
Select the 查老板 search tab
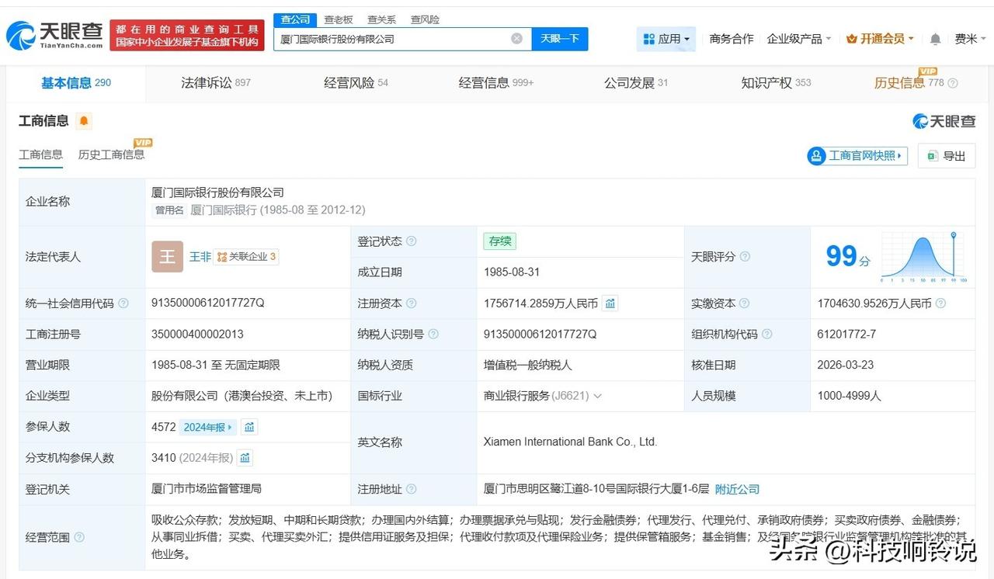tap(339, 19)
